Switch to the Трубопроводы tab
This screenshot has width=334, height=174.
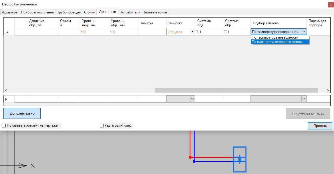pos(69,12)
